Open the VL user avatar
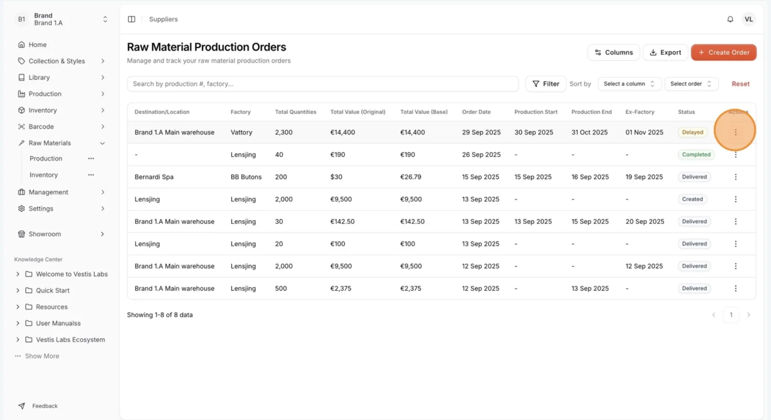The height and width of the screenshot is (420, 771). (x=748, y=19)
